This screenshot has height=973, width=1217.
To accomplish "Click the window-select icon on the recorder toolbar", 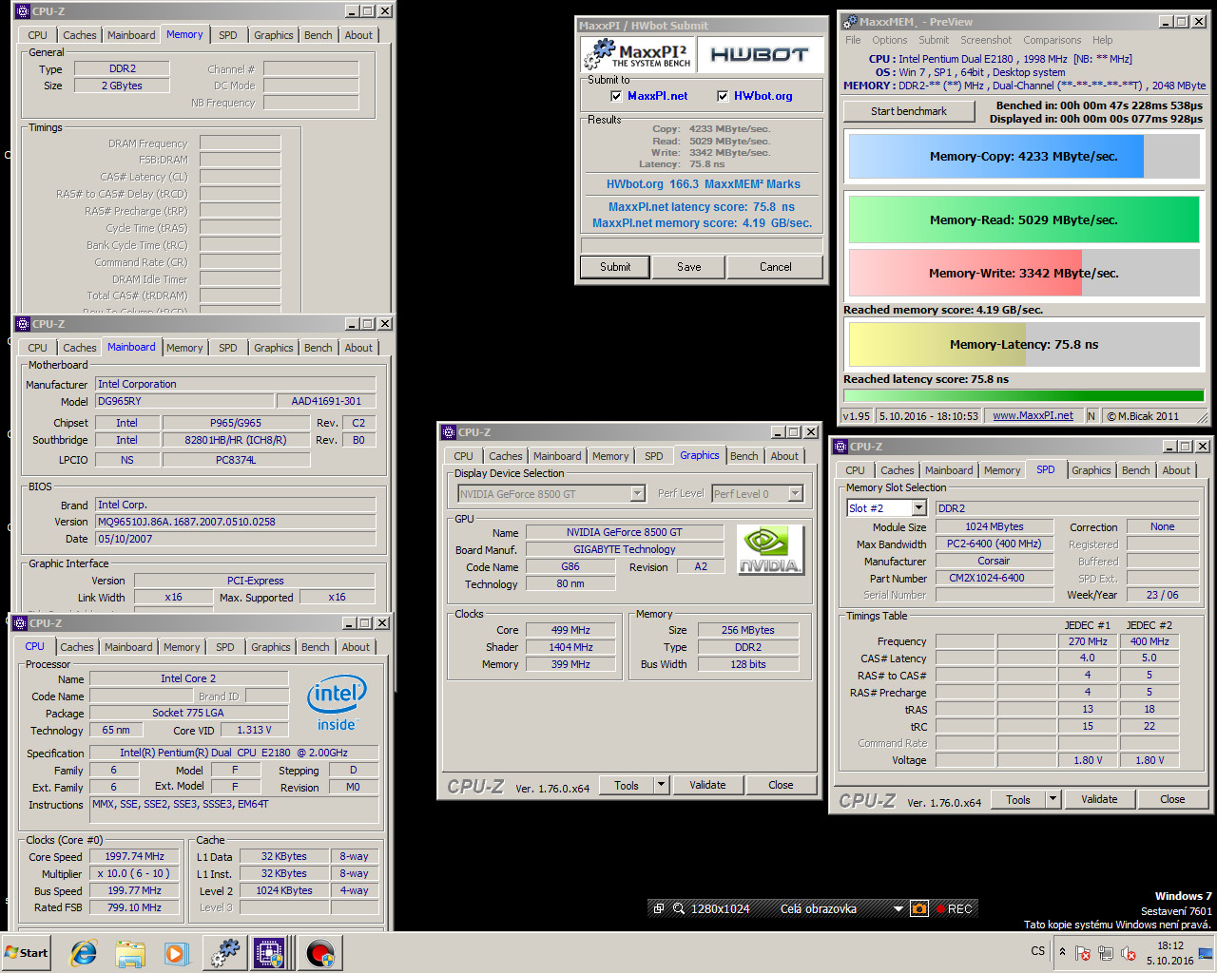I will click(x=658, y=908).
